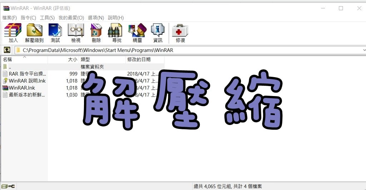Click the 999 size cell

(73, 74)
